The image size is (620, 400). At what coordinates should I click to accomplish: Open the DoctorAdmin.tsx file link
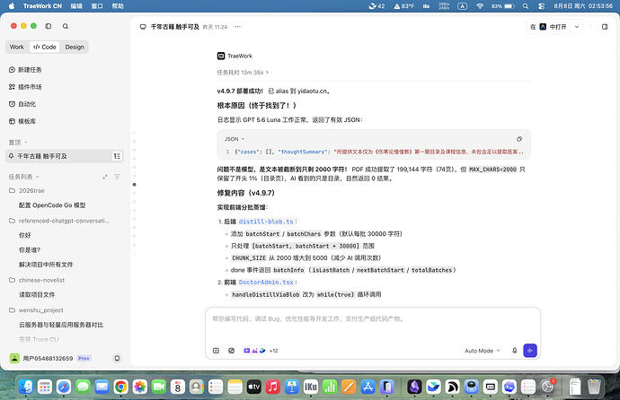tap(266, 283)
